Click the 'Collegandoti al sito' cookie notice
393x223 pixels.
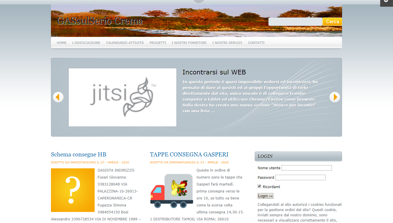point(300,212)
